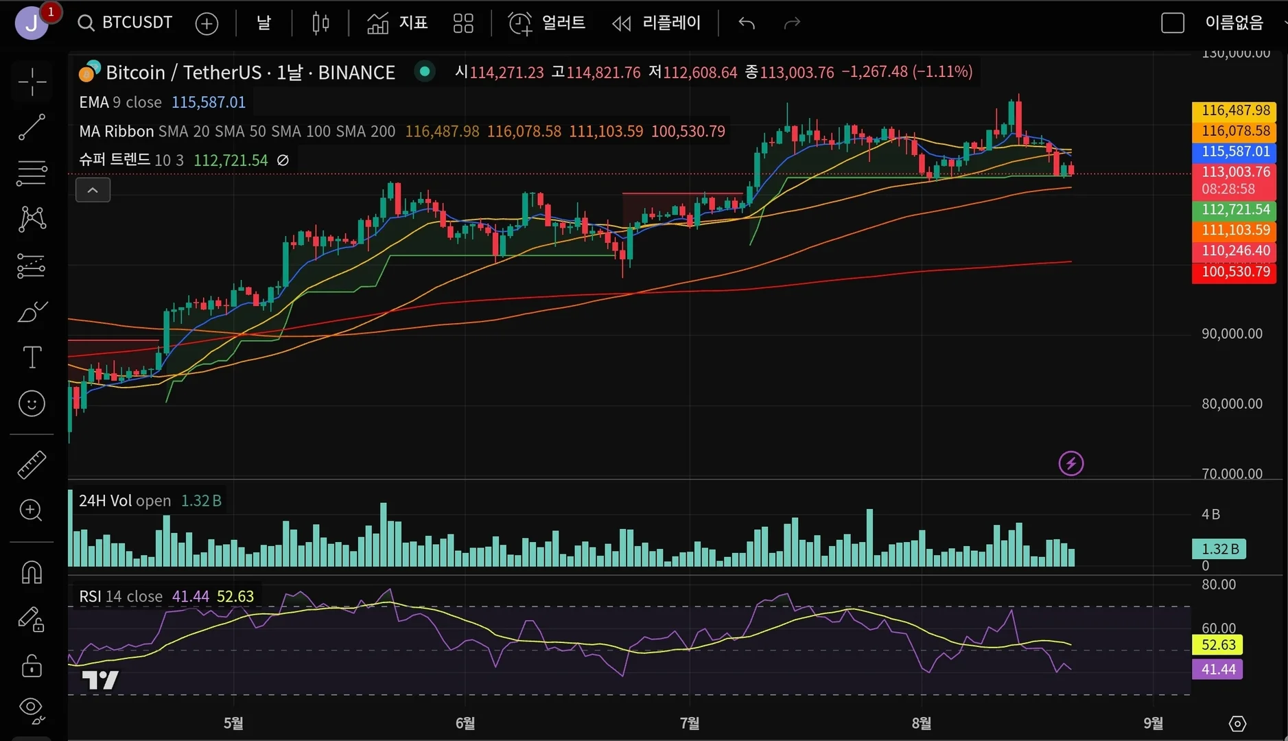Toggle hide all drawings eye icon

pyautogui.click(x=32, y=710)
